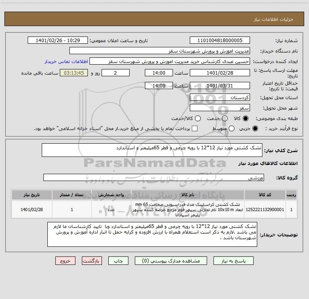
Task: Click the request creator field حسین عبدی
Action: [x=170, y=61]
